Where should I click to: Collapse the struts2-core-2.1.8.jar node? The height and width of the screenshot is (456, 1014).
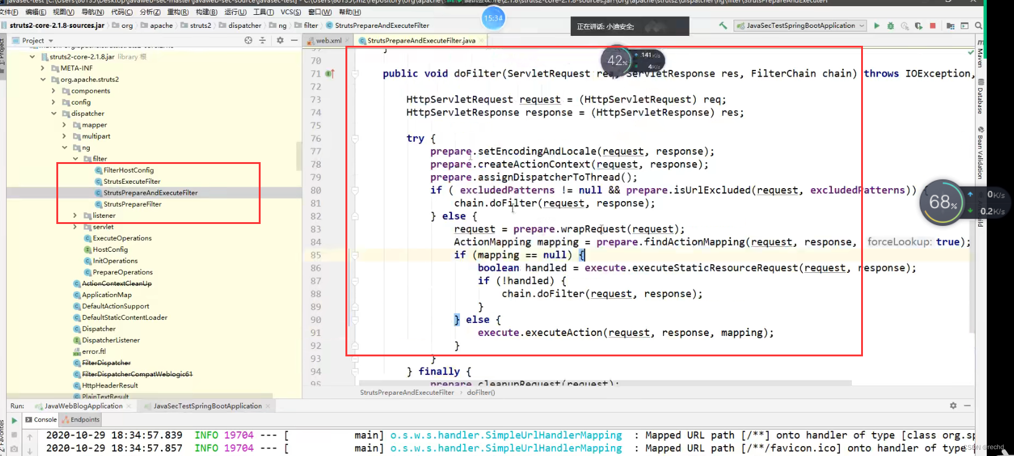coord(32,57)
